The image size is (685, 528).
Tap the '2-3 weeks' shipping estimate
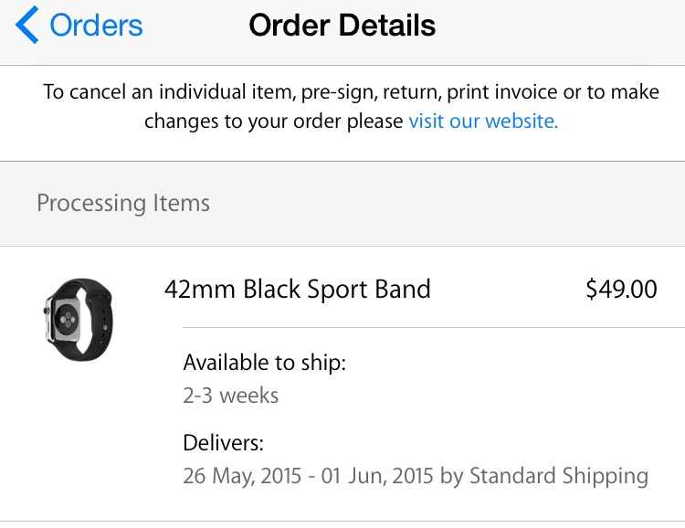coord(231,396)
